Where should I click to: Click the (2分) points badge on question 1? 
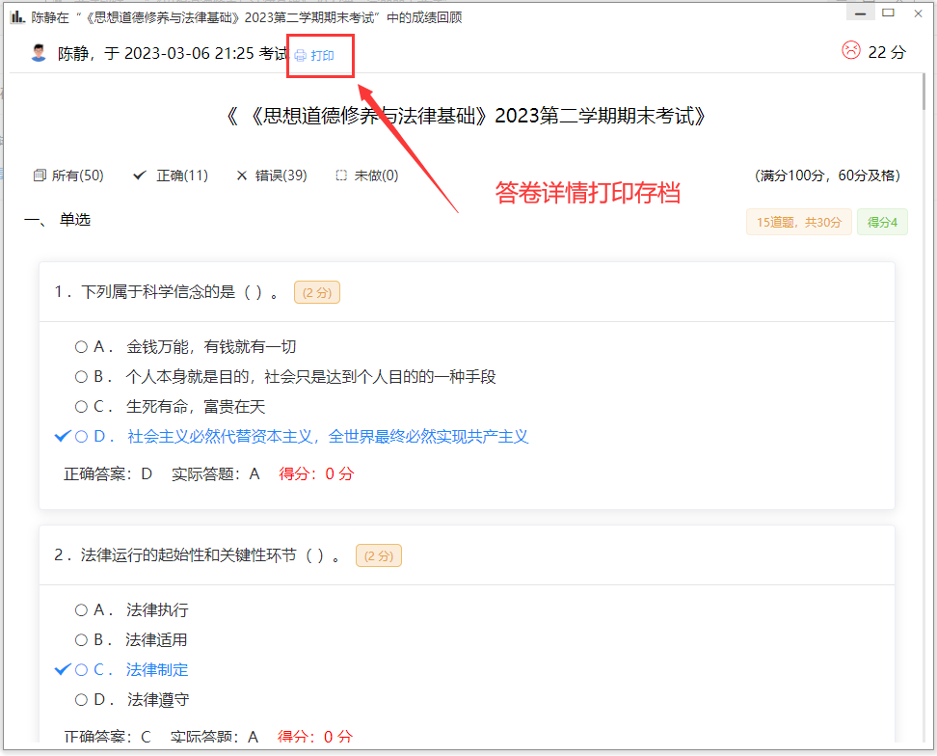[316, 292]
